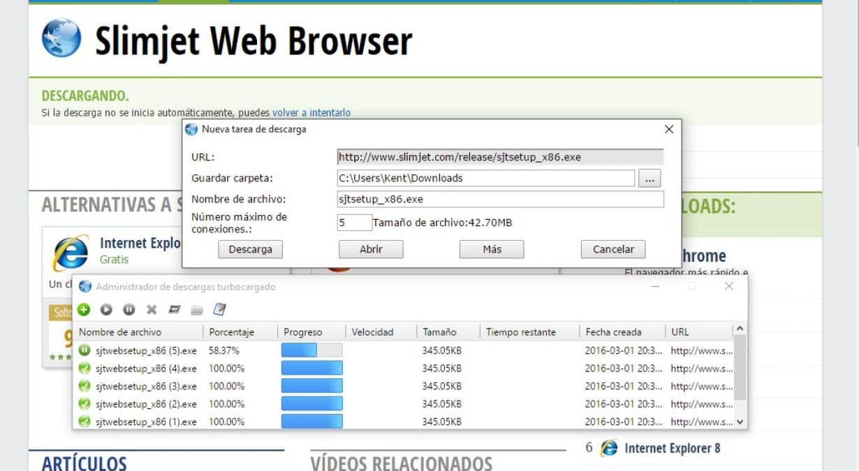The image size is (859, 471).
Task: Click the 58.37% percentage value
Action: pos(224,350)
